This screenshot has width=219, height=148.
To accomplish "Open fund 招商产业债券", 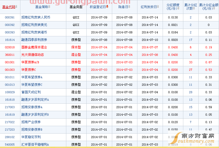I will coord(31,122).
